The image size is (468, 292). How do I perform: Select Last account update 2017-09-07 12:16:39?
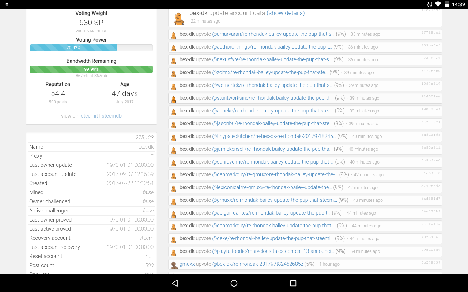(x=130, y=174)
